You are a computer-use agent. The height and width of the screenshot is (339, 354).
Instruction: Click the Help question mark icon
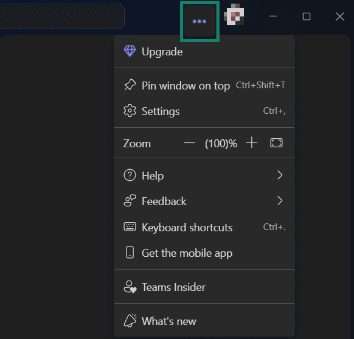130,175
